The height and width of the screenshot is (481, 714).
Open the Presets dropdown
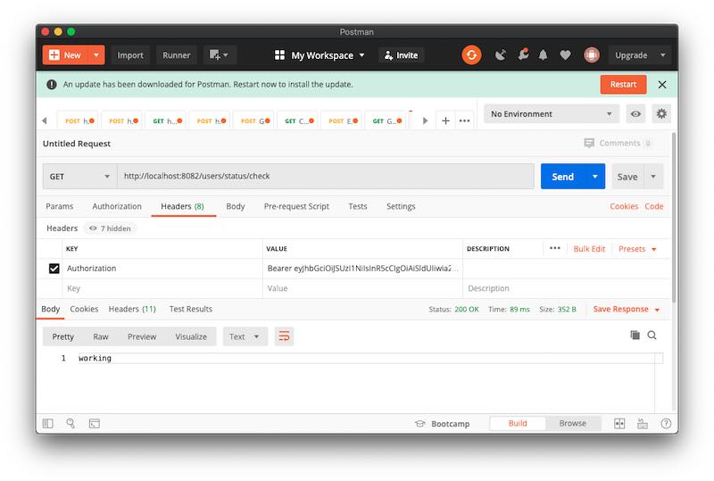coord(637,249)
